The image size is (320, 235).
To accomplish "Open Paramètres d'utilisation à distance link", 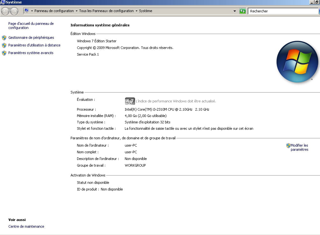I will (x=34, y=45).
